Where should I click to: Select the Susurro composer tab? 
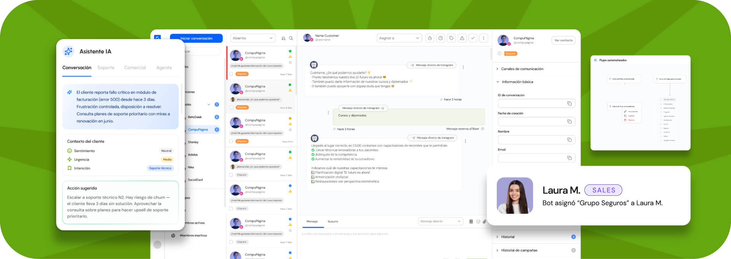tap(333, 221)
